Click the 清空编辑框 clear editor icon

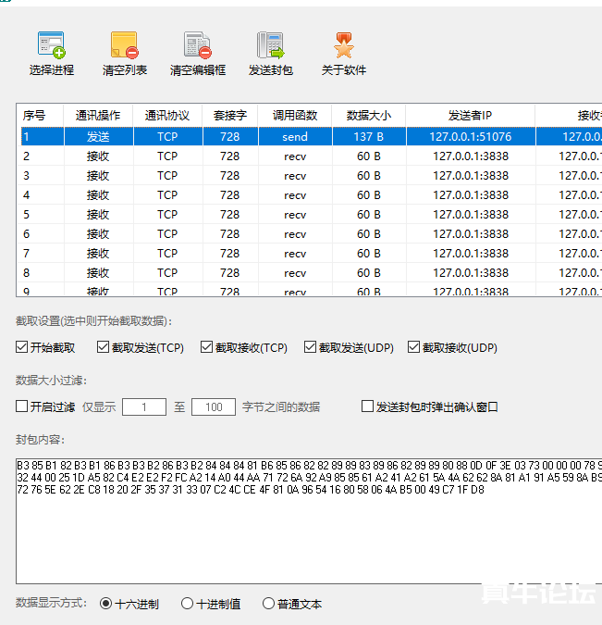(198, 44)
